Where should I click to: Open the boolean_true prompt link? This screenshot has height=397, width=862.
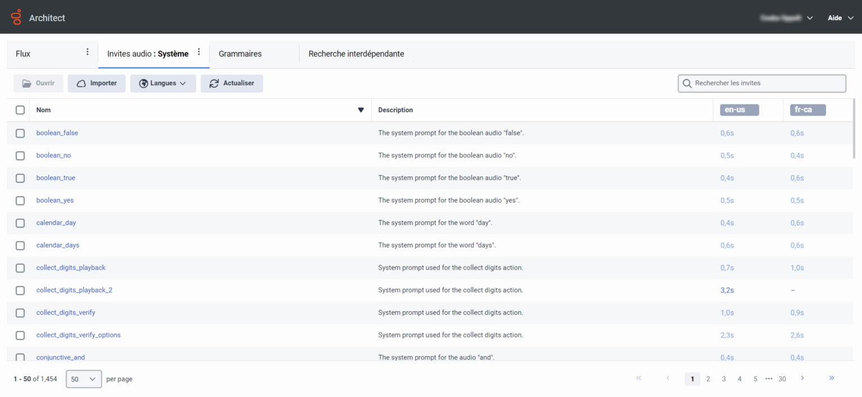(56, 177)
